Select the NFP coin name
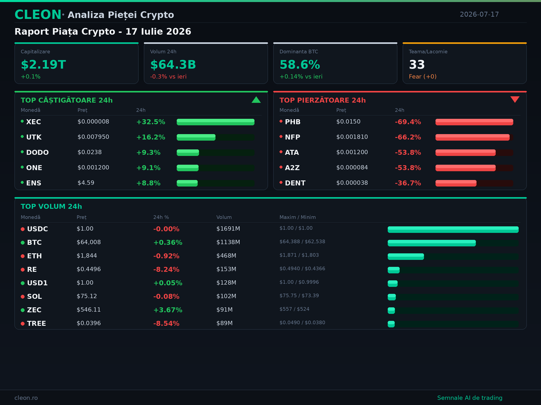This screenshot has height=405, width=541. (x=293, y=137)
